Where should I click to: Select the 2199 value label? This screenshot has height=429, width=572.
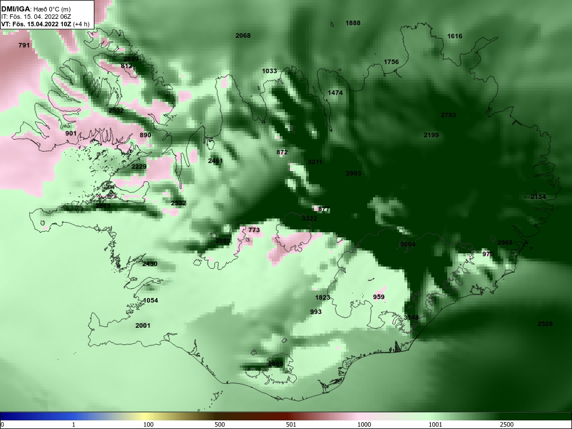tap(431, 136)
